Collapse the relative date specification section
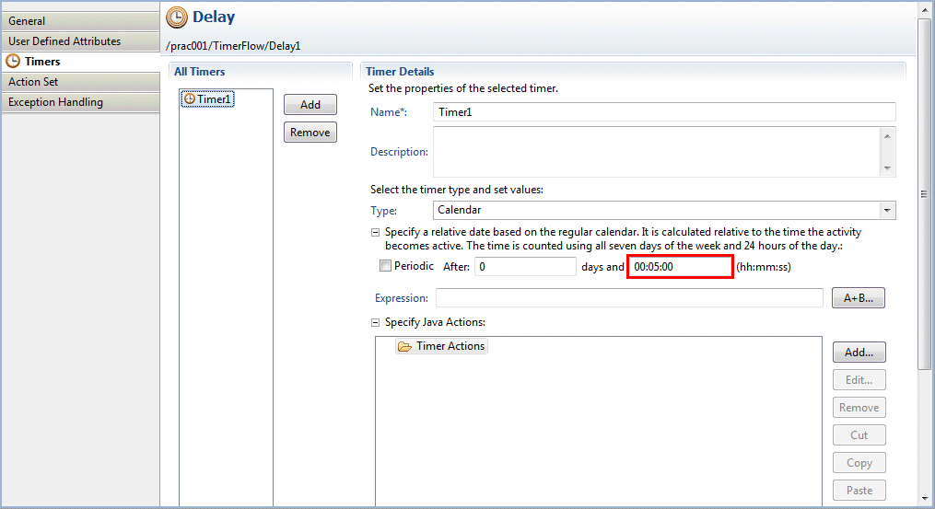The height and width of the screenshot is (509, 935). coord(375,233)
